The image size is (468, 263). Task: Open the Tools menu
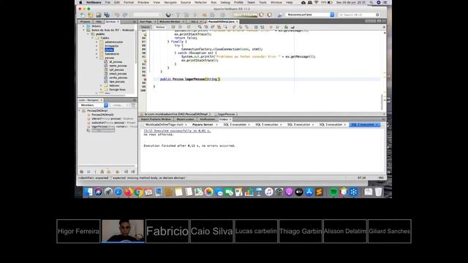[263, 2]
